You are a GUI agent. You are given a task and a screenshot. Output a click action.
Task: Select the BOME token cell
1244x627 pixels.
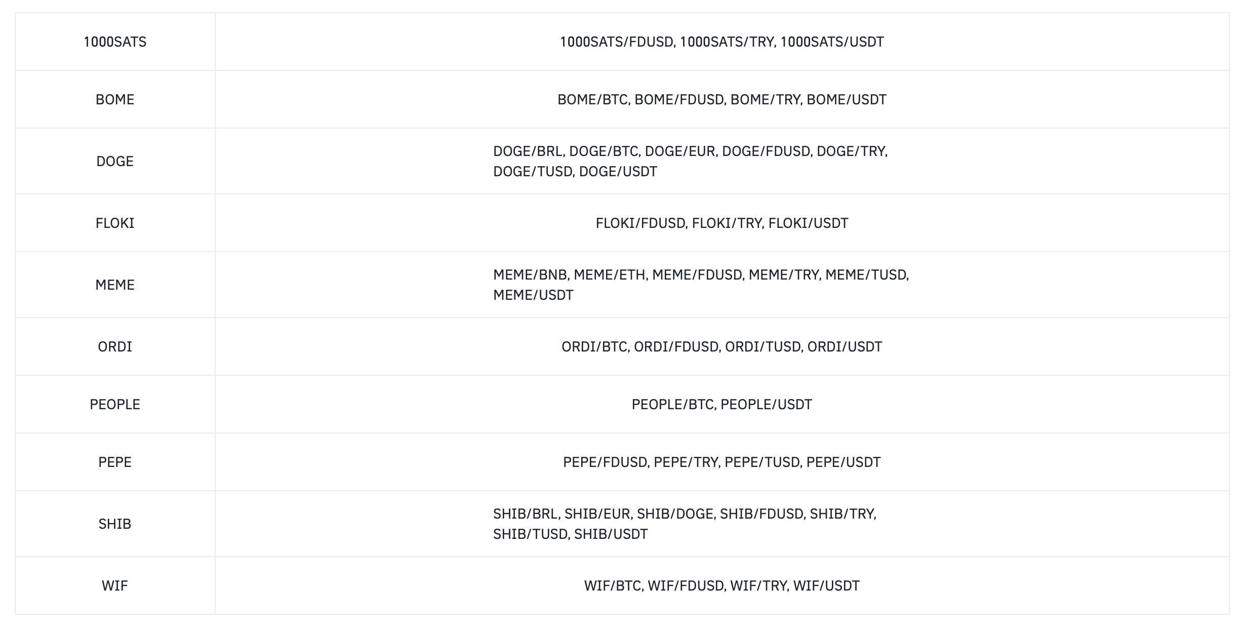tap(115, 99)
